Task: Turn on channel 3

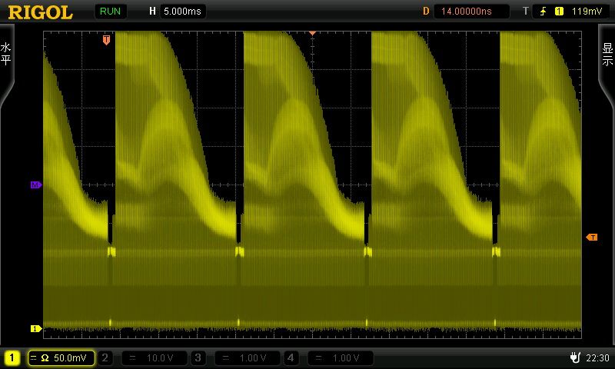Action: click(x=198, y=357)
